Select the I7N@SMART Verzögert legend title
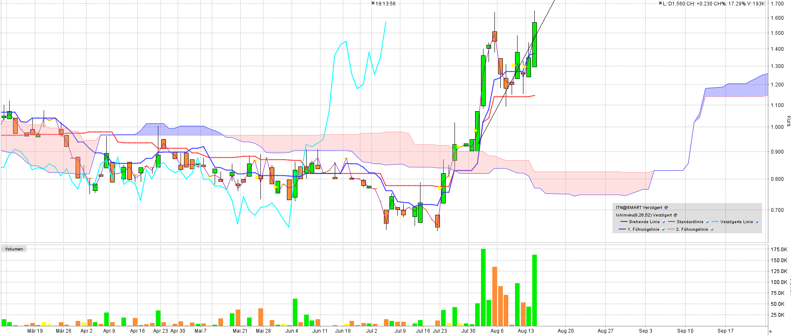Screen dimensions: 791x336 [x=639, y=208]
